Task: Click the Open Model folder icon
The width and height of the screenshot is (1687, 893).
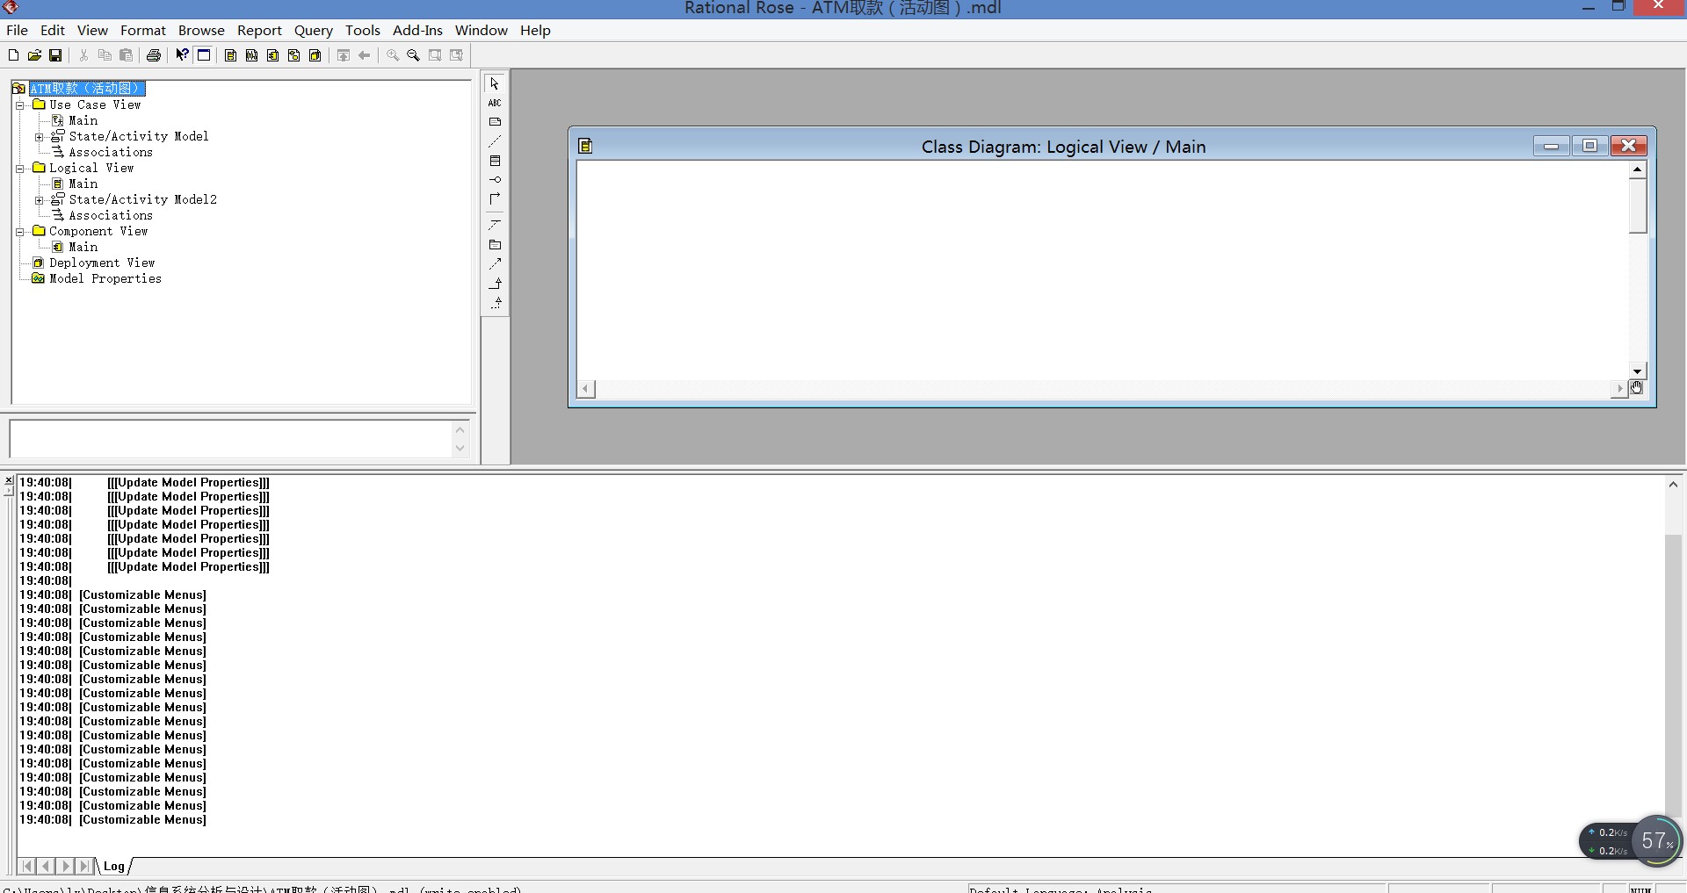Action: pyautogui.click(x=34, y=55)
